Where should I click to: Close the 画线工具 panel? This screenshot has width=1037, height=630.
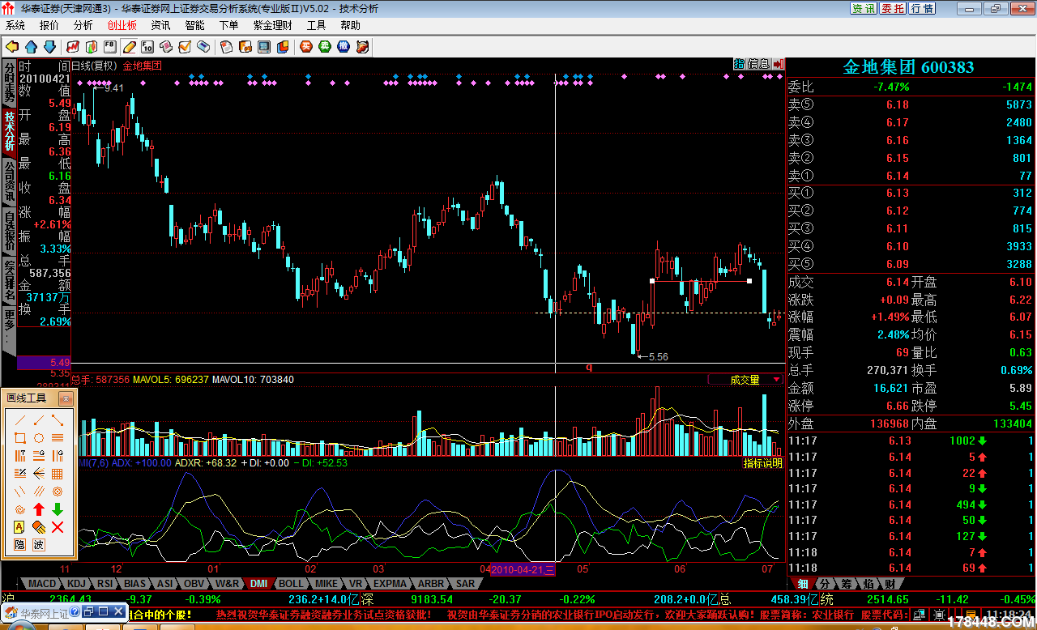tap(66, 398)
